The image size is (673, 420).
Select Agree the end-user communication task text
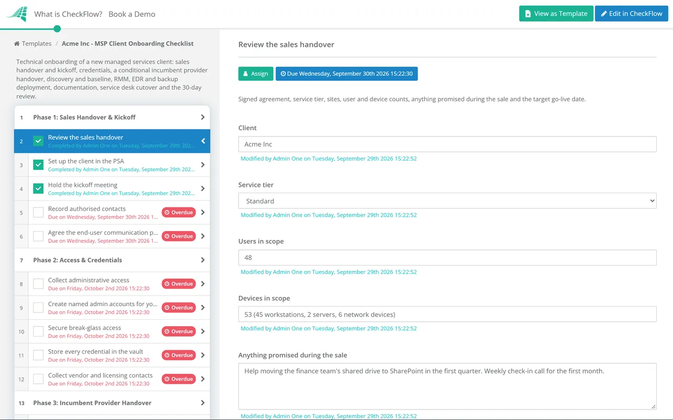pos(103,233)
